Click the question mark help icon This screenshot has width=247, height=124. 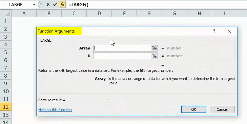click(214, 31)
